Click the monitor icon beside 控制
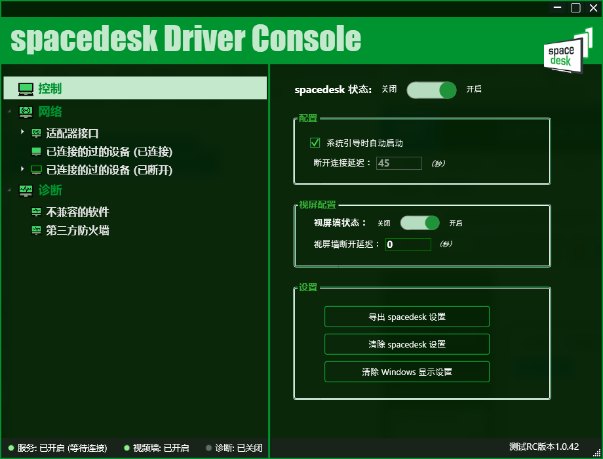The image size is (603, 459). (x=26, y=89)
